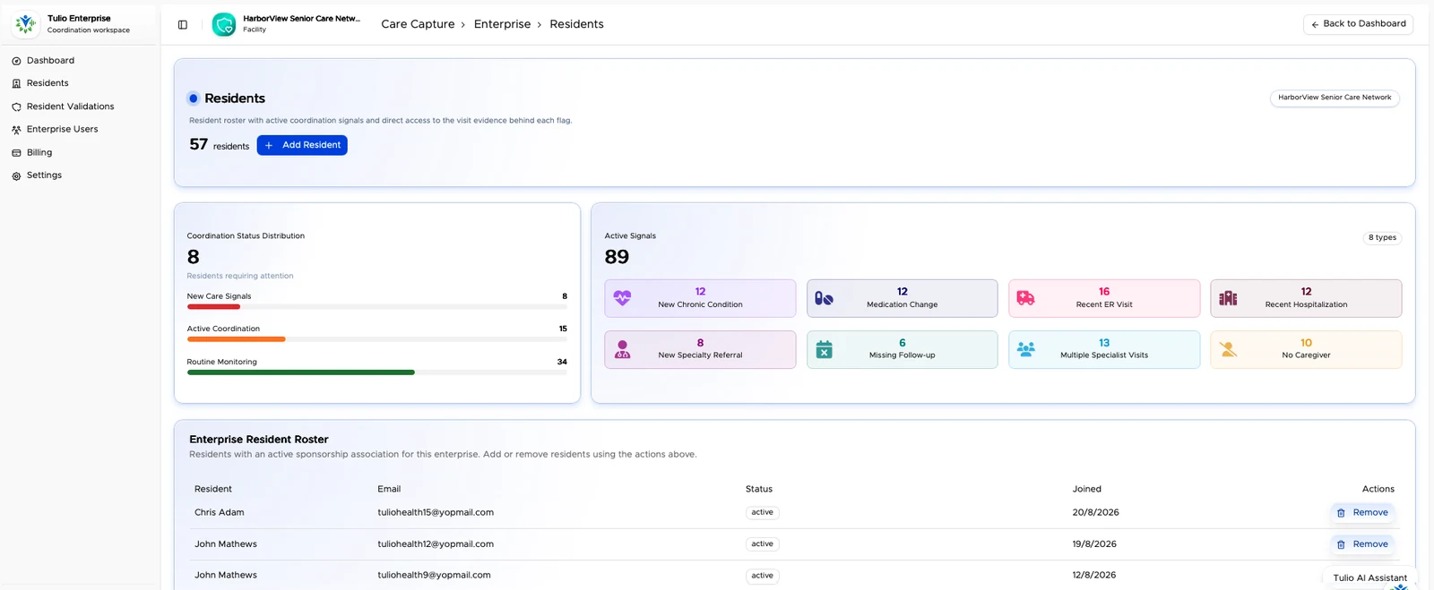Click the HarborView Senior Care Network badge

click(x=1335, y=98)
